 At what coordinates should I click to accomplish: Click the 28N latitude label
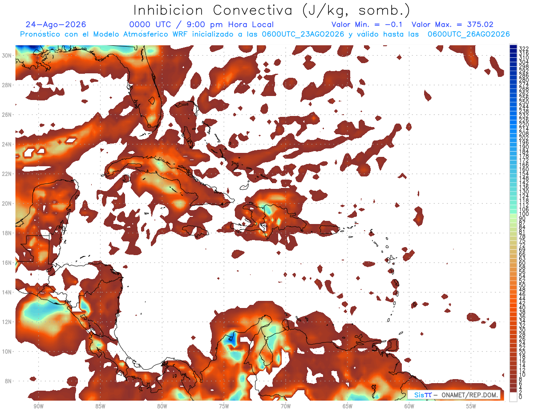(7, 84)
